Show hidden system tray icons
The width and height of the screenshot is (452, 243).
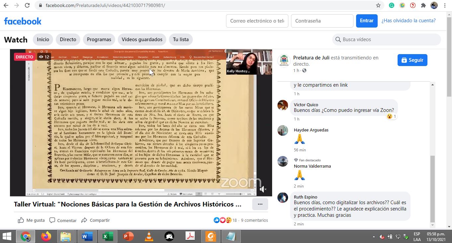[x=374, y=237]
